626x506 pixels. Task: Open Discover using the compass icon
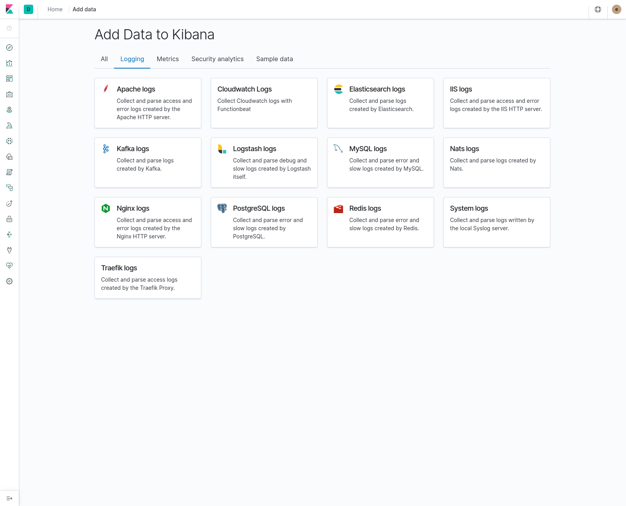(x=9, y=48)
